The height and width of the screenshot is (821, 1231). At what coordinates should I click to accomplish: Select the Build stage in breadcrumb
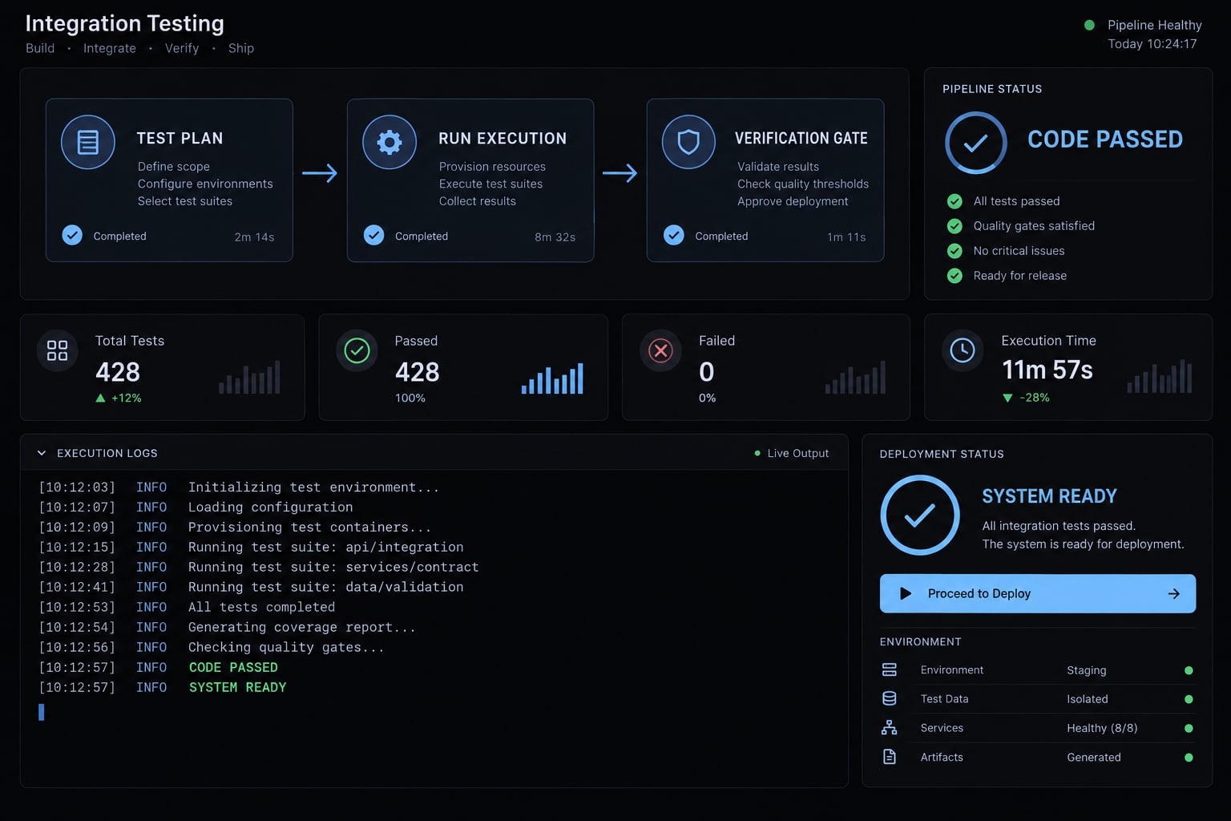tap(40, 48)
